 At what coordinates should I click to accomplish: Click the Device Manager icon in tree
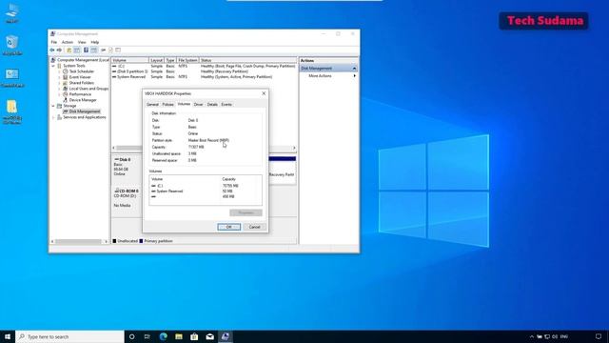(66, 100)
